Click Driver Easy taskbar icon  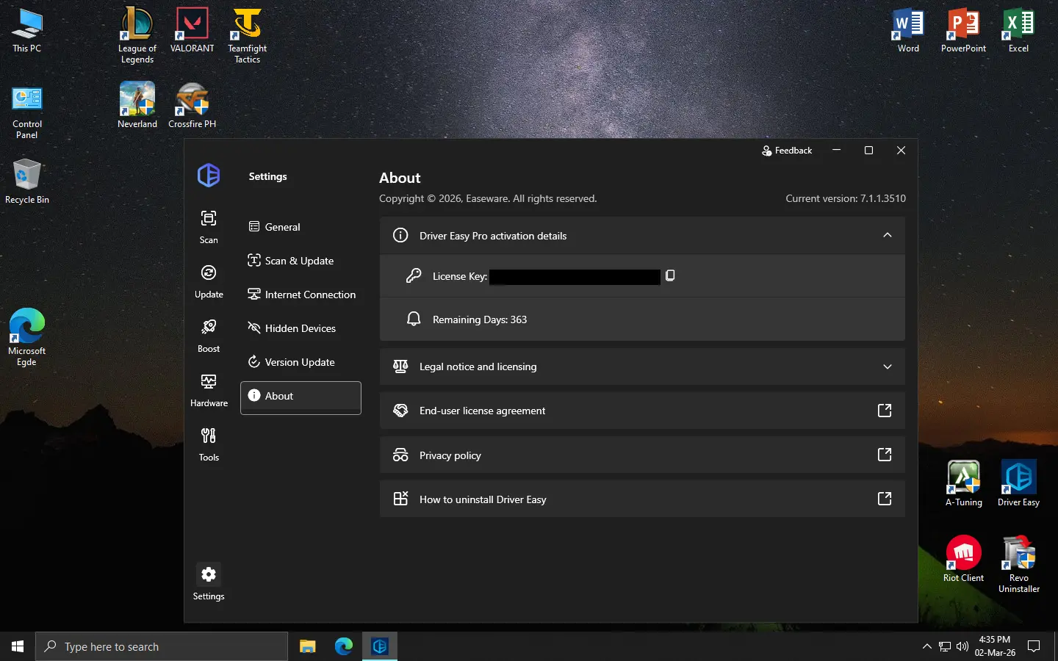click(379, 646)
